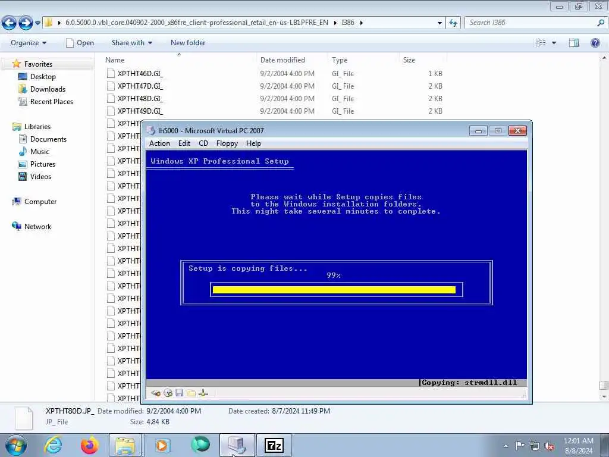
Task: Open the address bar history dropdown
Action: point(440,23)
